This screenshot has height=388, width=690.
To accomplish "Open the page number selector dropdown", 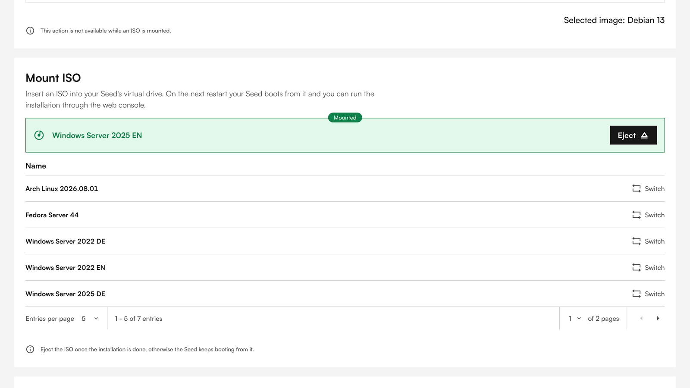I will [575, 319].
